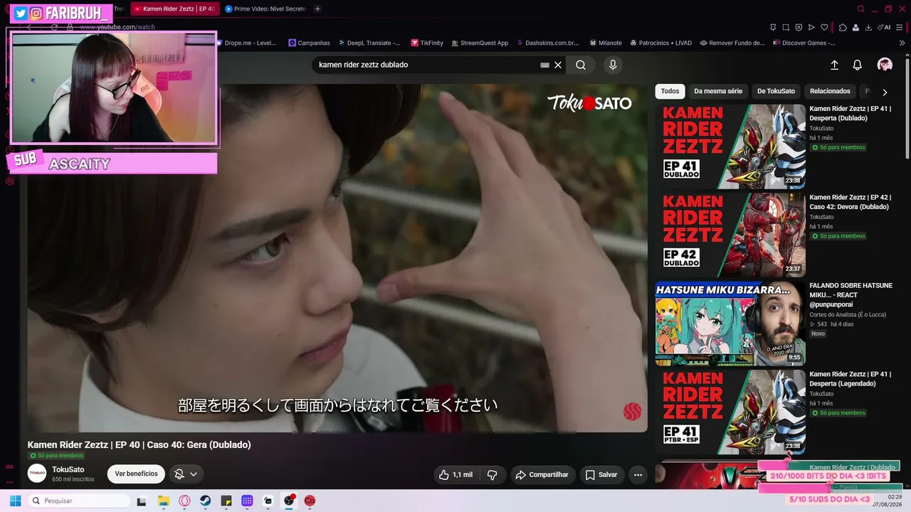911x512 pixels.
Task: Click the YouTube search magnifier button
Action: tap(581, 65)
